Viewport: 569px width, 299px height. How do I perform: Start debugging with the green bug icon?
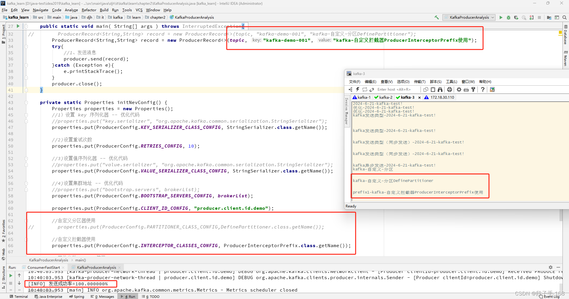point(509,17)
